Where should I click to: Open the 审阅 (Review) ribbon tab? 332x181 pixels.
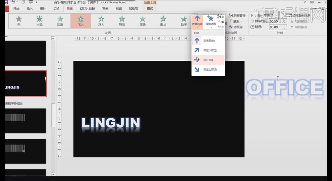pos(105,8)
